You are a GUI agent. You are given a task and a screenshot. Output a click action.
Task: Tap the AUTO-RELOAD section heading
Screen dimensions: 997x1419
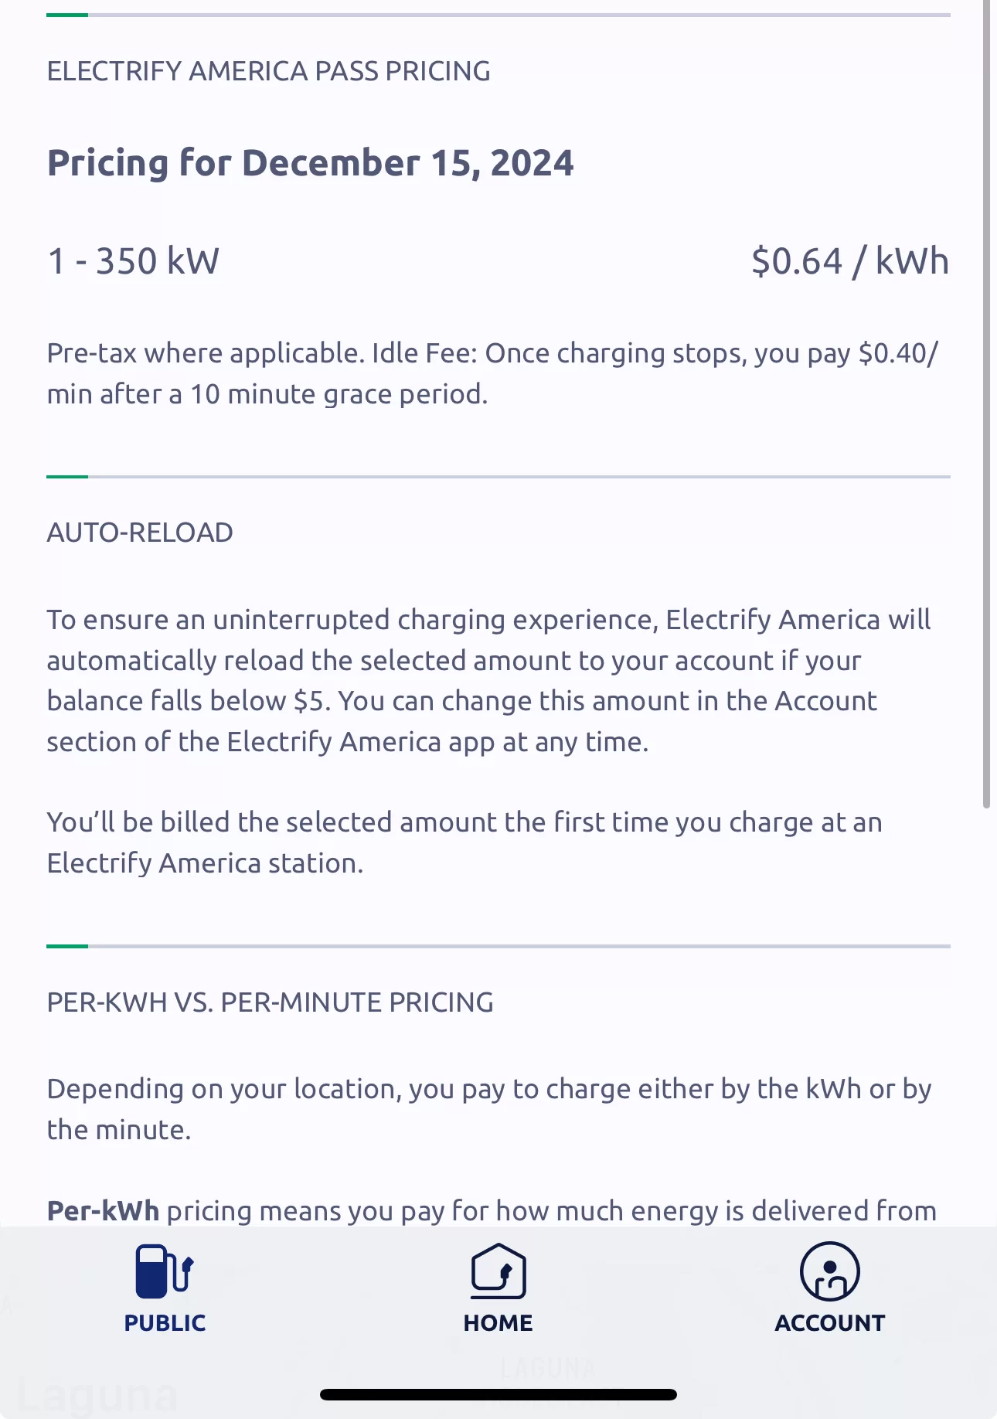tap(140, 533)
